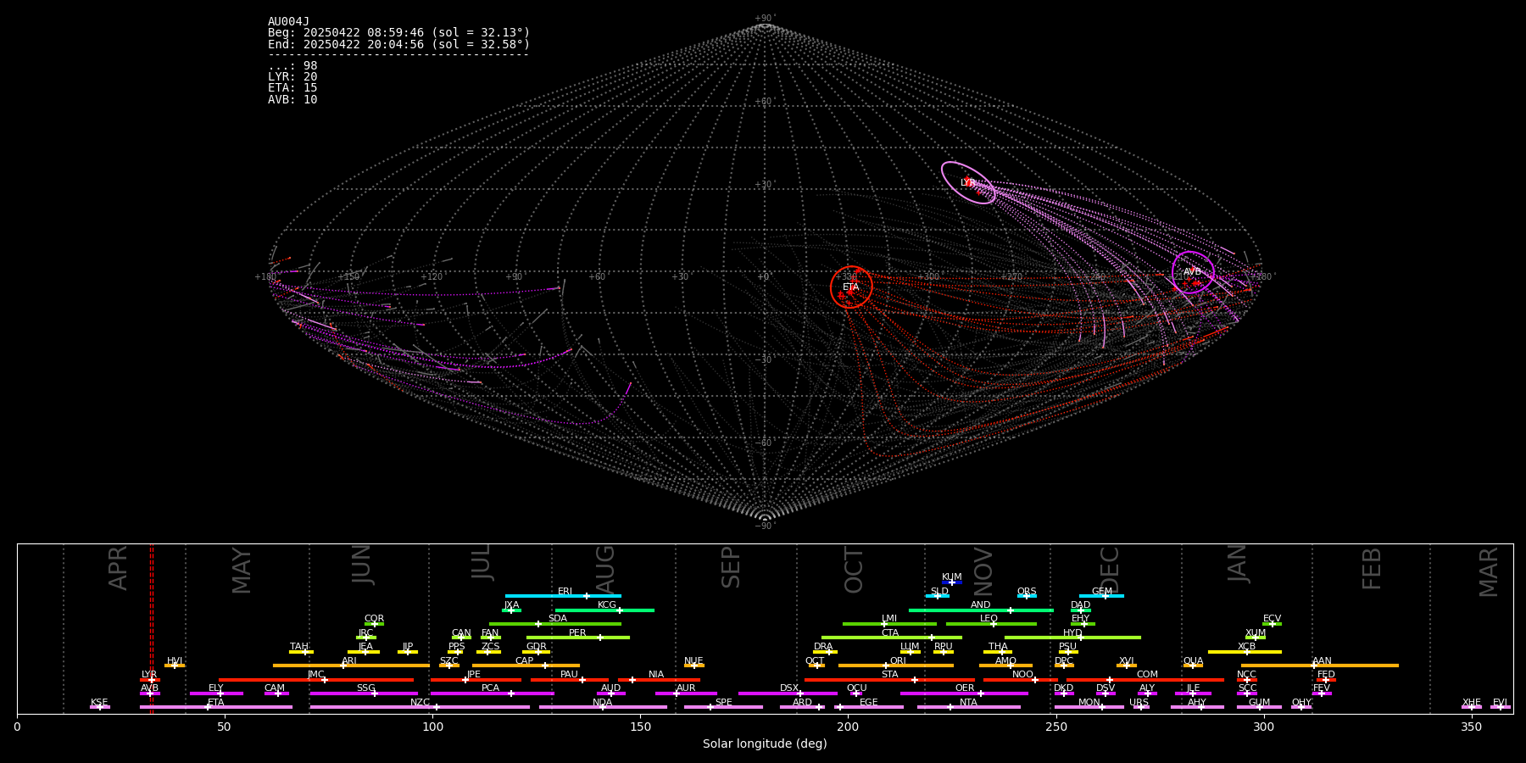Click the 200 tick on solar longitude axis

click(x=848, y=727)
